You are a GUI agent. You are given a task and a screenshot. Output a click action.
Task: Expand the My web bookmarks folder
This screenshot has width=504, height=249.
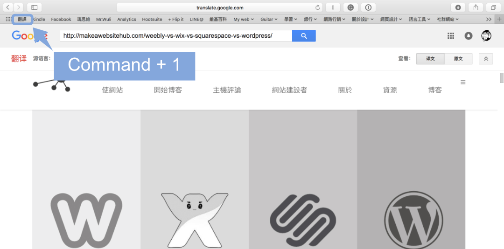pos(244,19)
